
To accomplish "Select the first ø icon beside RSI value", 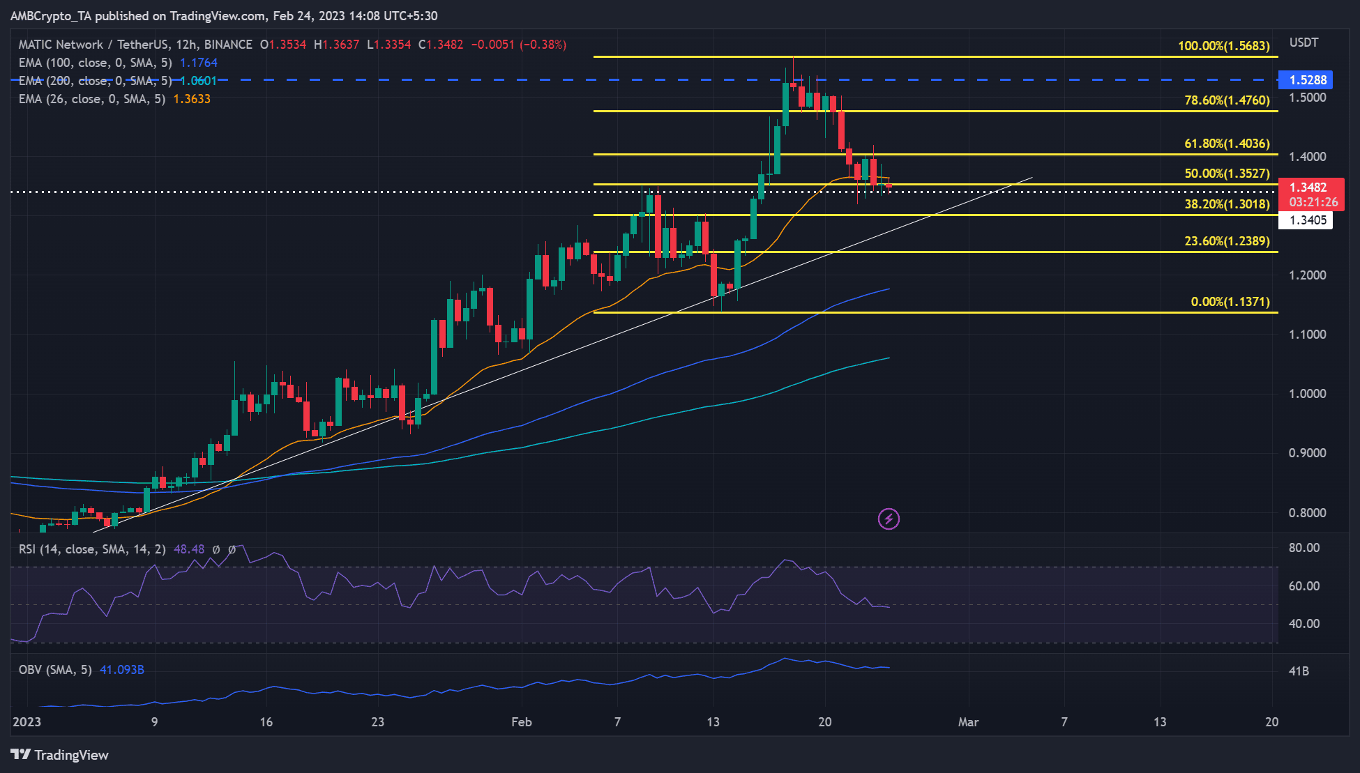I will [x=216, y=549].
